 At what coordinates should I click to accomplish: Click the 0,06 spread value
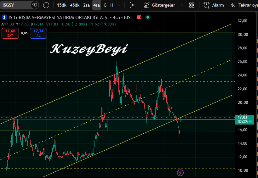[x=24, y=33]
